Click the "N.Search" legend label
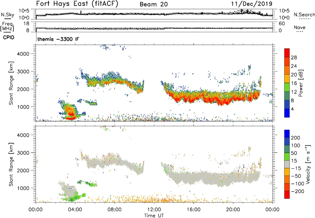 point(304,15)
